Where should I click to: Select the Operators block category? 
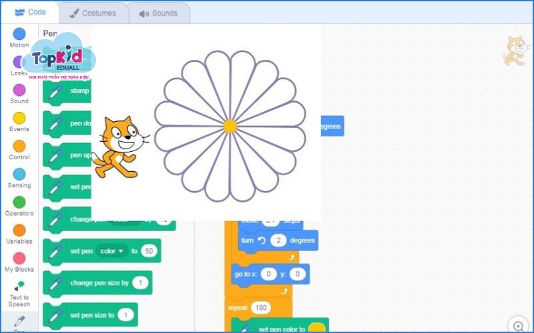point(19,206)
